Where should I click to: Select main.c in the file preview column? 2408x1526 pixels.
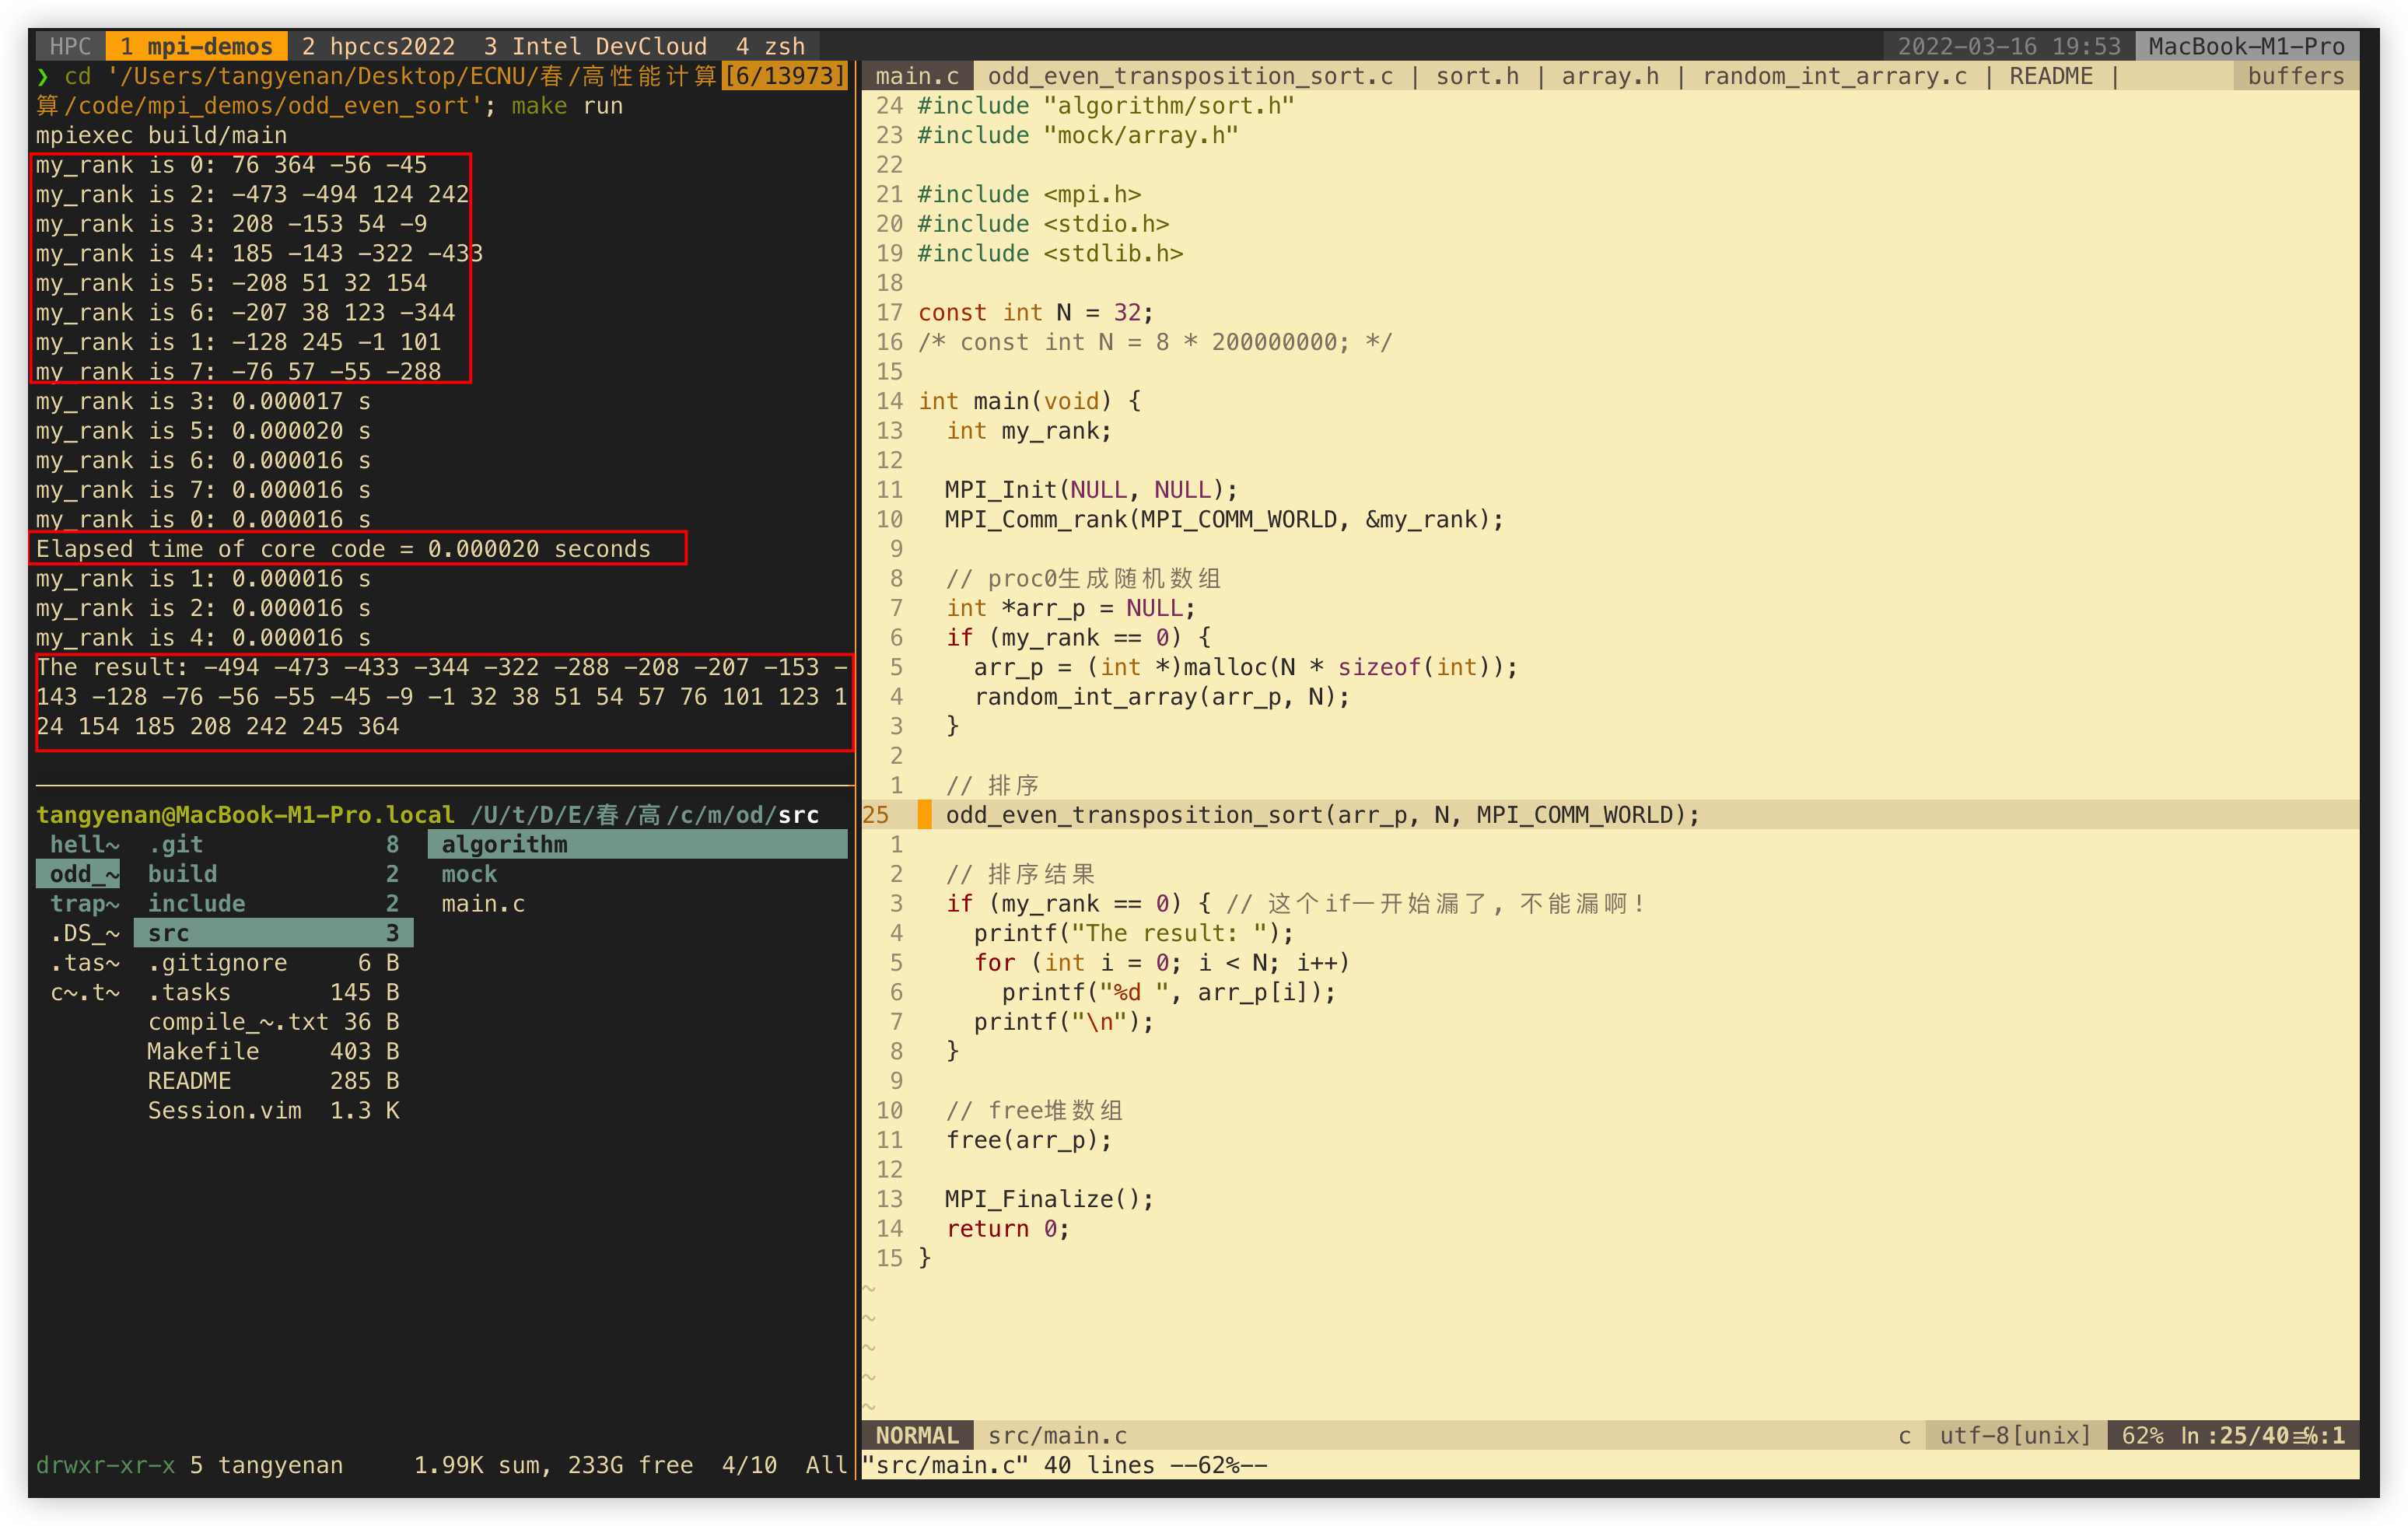(x=483, y=903)
